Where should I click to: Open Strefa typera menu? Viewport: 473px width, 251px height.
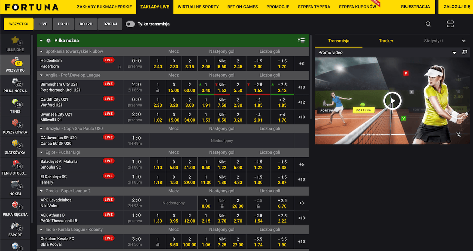click(314, 7)
